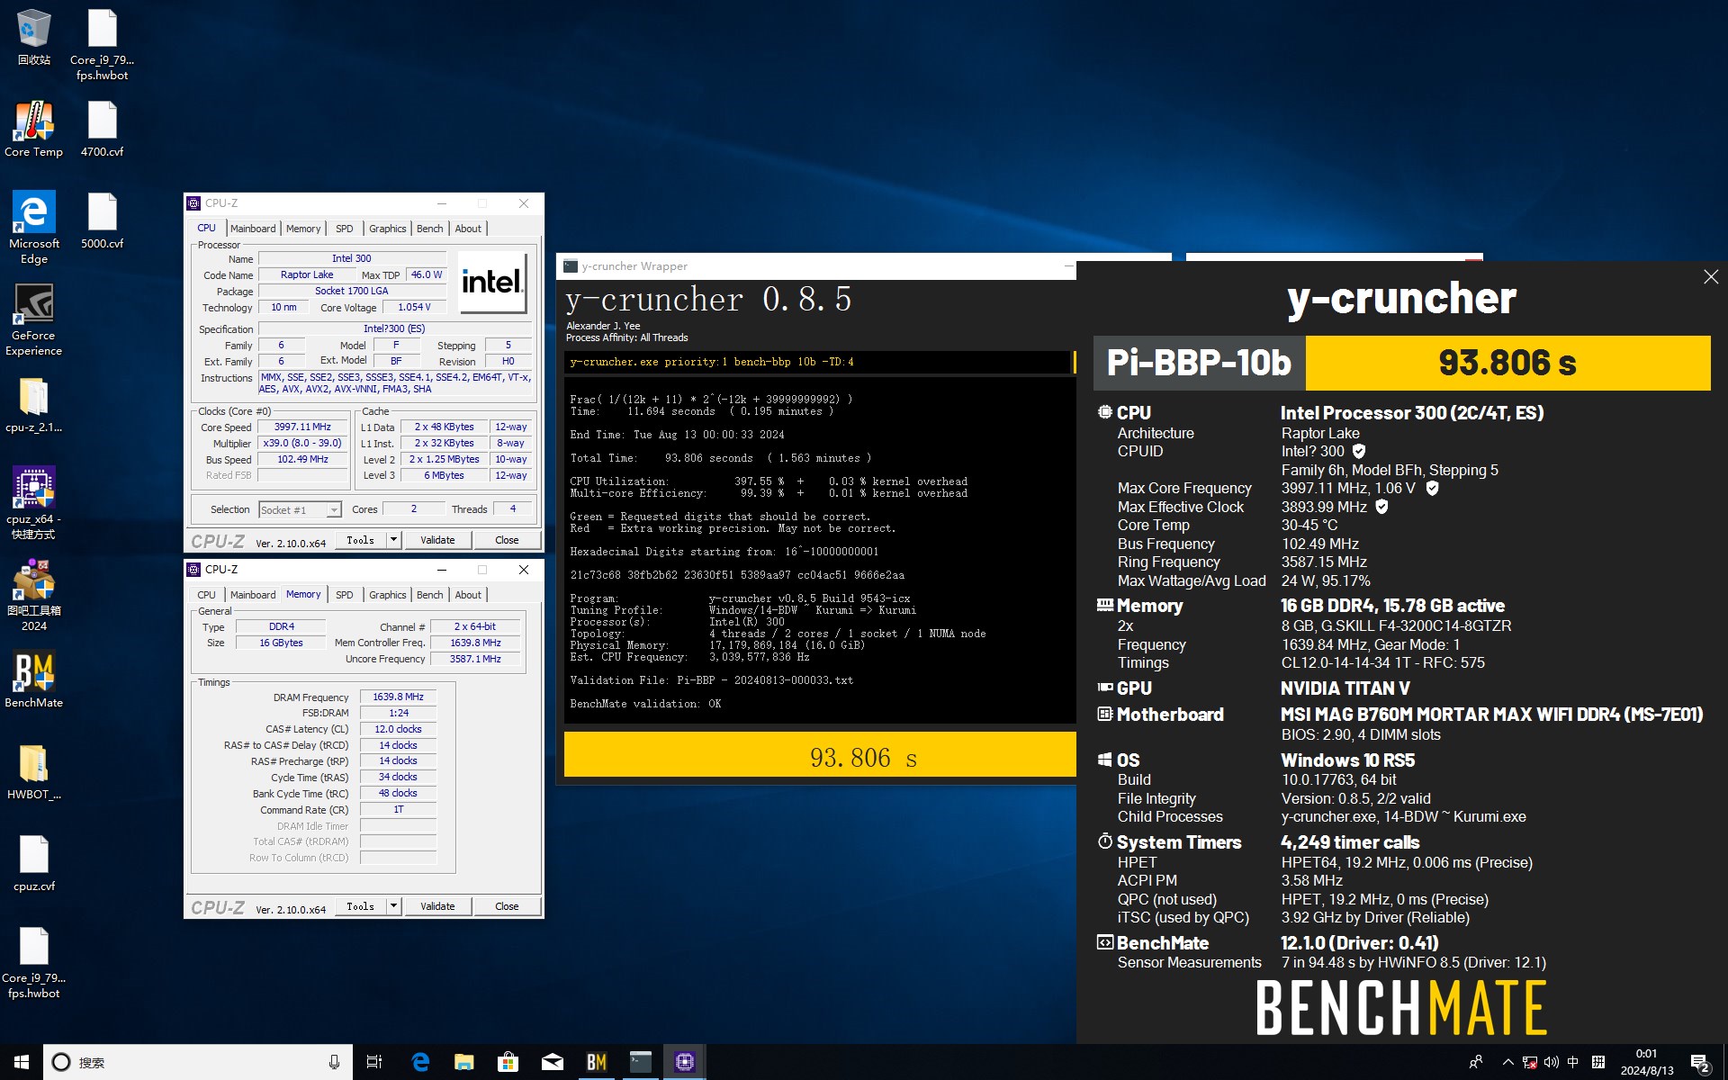1728x1080 pixels.
Task: Click the Multiplier value x39.0 (8.0 - 39.0)
Action: [x=302, y=444]
